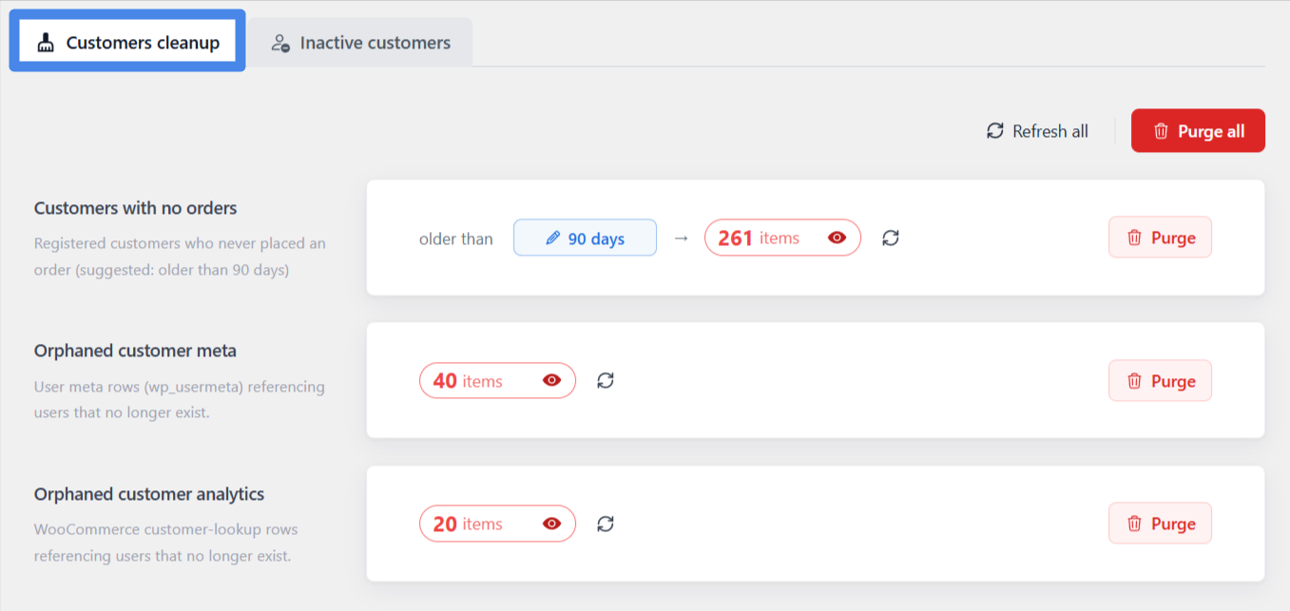The height and width of the screenshot is (611, 1290).
Task: Click the pencil icon in 90 days field
Action: click(552, 239)
